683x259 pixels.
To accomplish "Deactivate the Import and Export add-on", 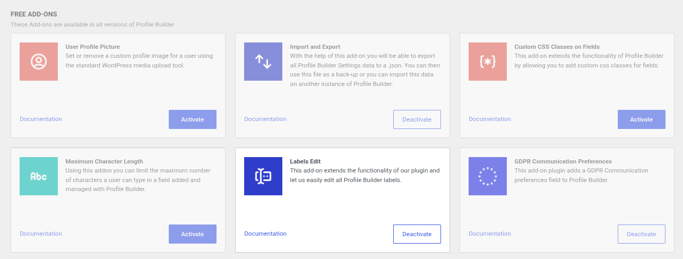I will point(417,119).
